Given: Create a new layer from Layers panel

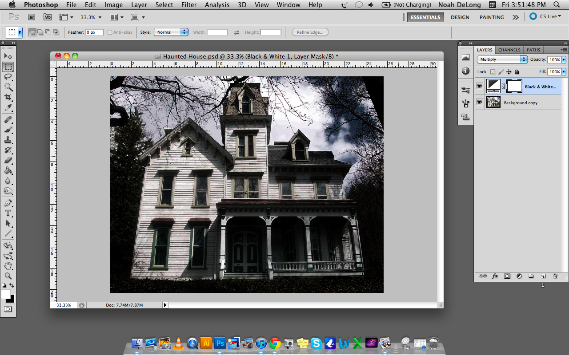Looking at the screenshot, I should 543,276.
